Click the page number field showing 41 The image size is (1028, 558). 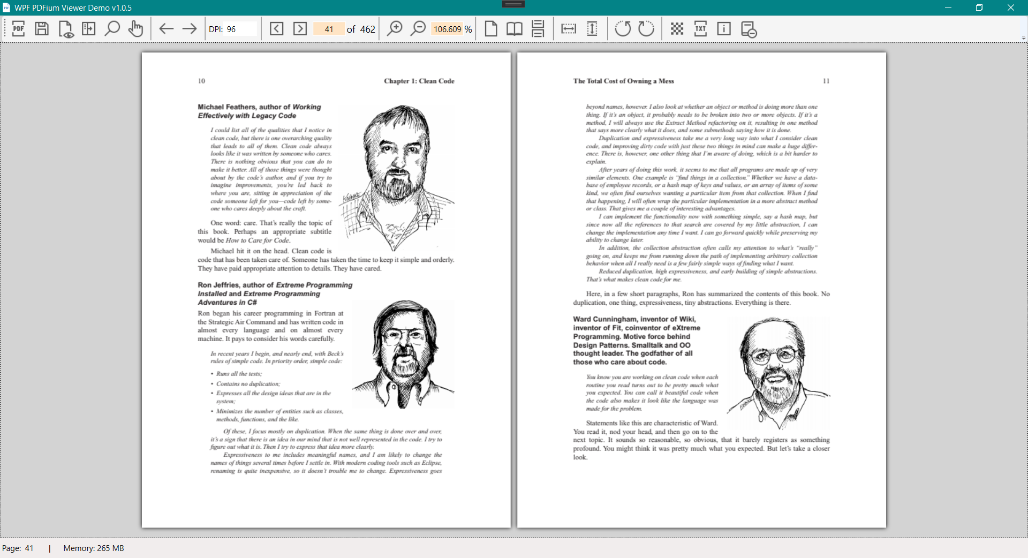pos(329,29)
